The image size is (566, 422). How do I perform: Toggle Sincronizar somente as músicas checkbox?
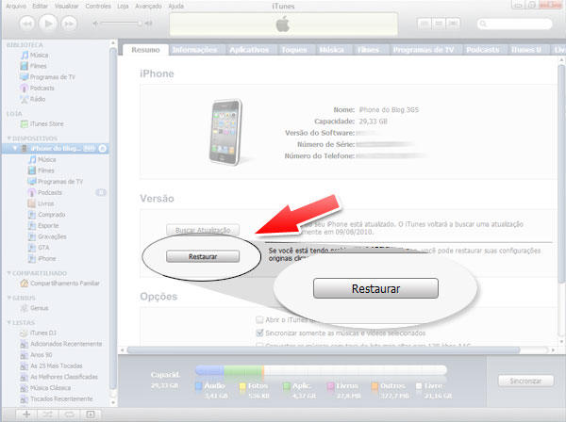tap(259, 333)
